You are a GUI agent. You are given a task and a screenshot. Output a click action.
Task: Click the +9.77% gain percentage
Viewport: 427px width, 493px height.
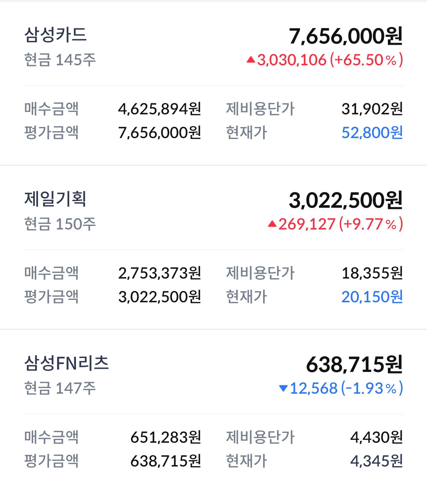point(371,224)
